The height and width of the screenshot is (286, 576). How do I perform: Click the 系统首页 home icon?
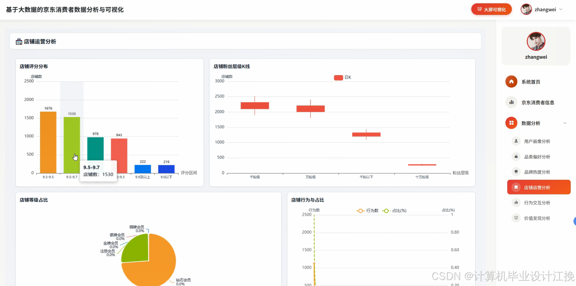[x=511, y=82]
